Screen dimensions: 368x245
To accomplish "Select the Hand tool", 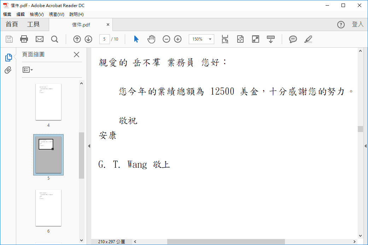I will 151,39.
